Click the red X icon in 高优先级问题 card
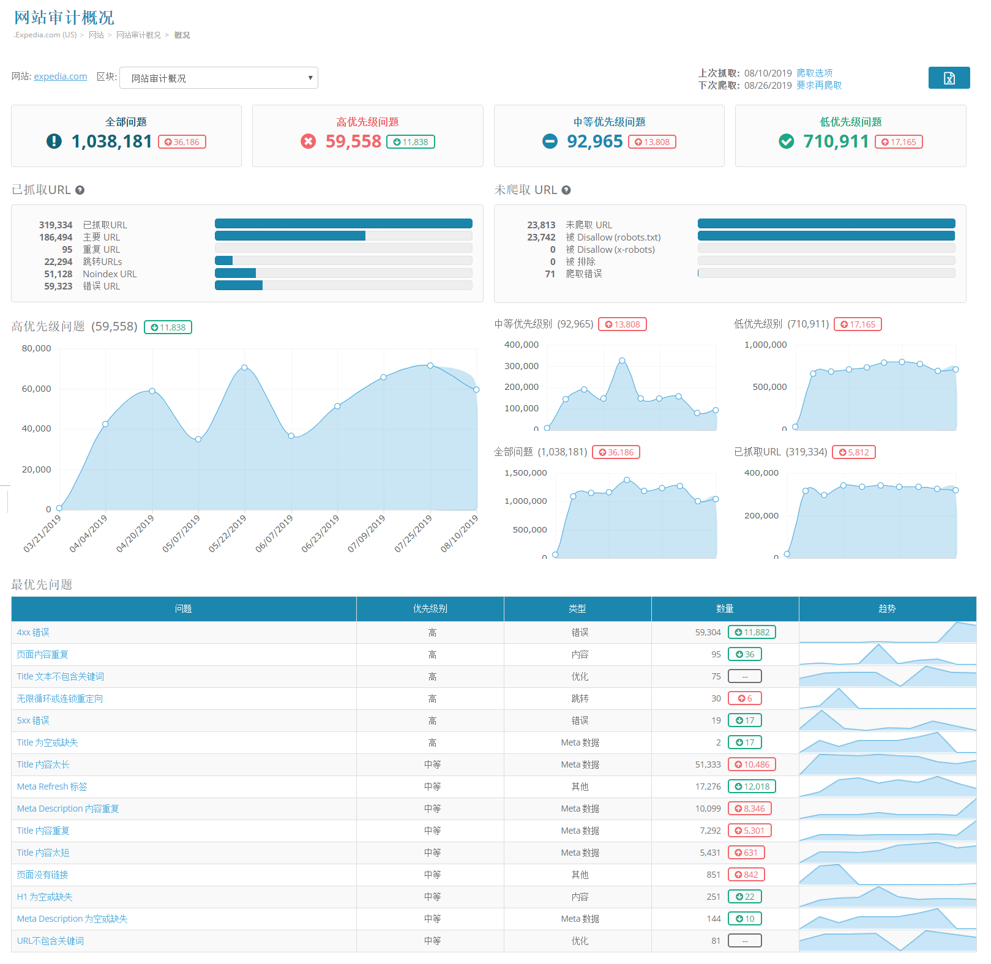Viewport: 991px width, 964px height. point(309,141)
